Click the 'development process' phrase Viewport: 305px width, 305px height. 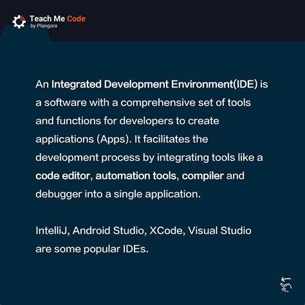88,158
